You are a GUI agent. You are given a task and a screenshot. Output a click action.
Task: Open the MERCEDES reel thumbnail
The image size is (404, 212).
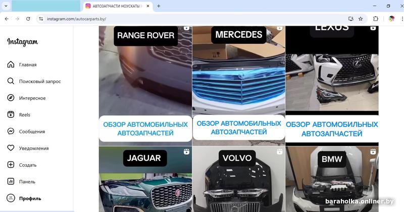(x=238, y=86)
